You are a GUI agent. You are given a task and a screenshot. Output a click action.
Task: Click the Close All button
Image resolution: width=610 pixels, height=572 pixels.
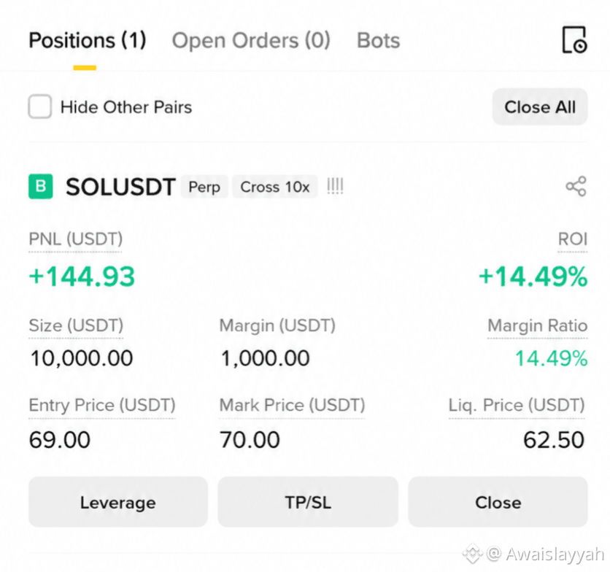coord(539,107)
